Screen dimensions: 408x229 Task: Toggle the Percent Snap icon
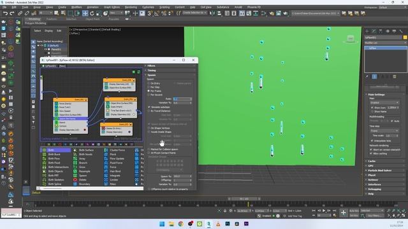point(164,13)
